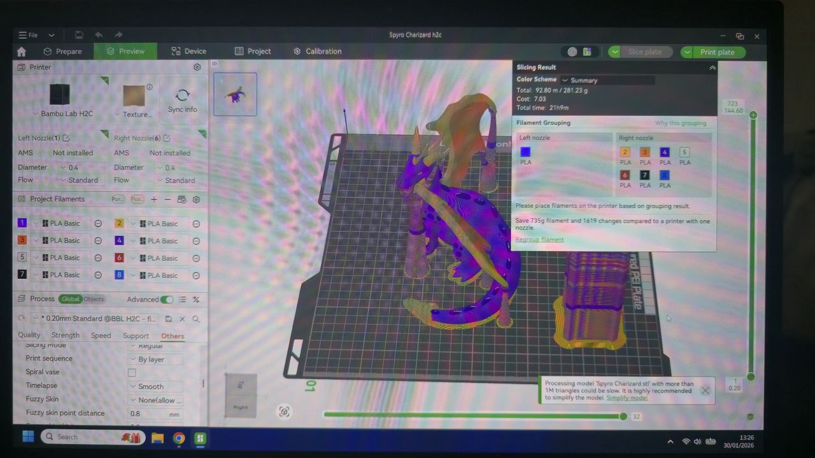Click the bed texture info icon
The width and height of the screenshot is (815, 458).
point(150,87)
